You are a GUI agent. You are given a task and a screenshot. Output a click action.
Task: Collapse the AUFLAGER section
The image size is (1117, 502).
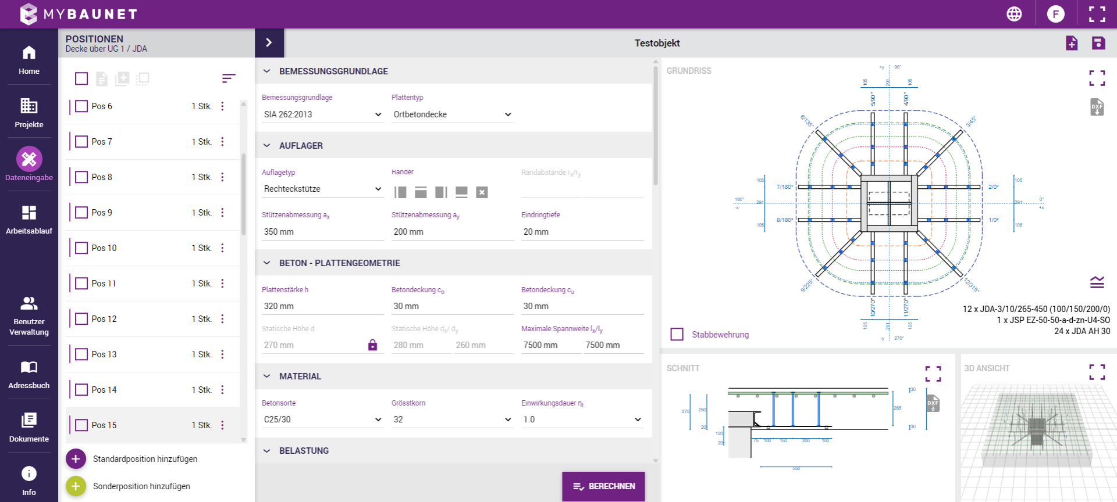(x=267, y=146)
